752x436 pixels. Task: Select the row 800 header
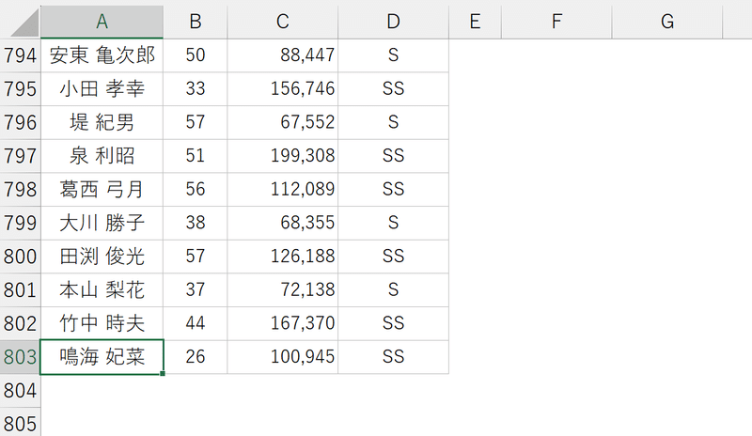[x=20, y=257]
